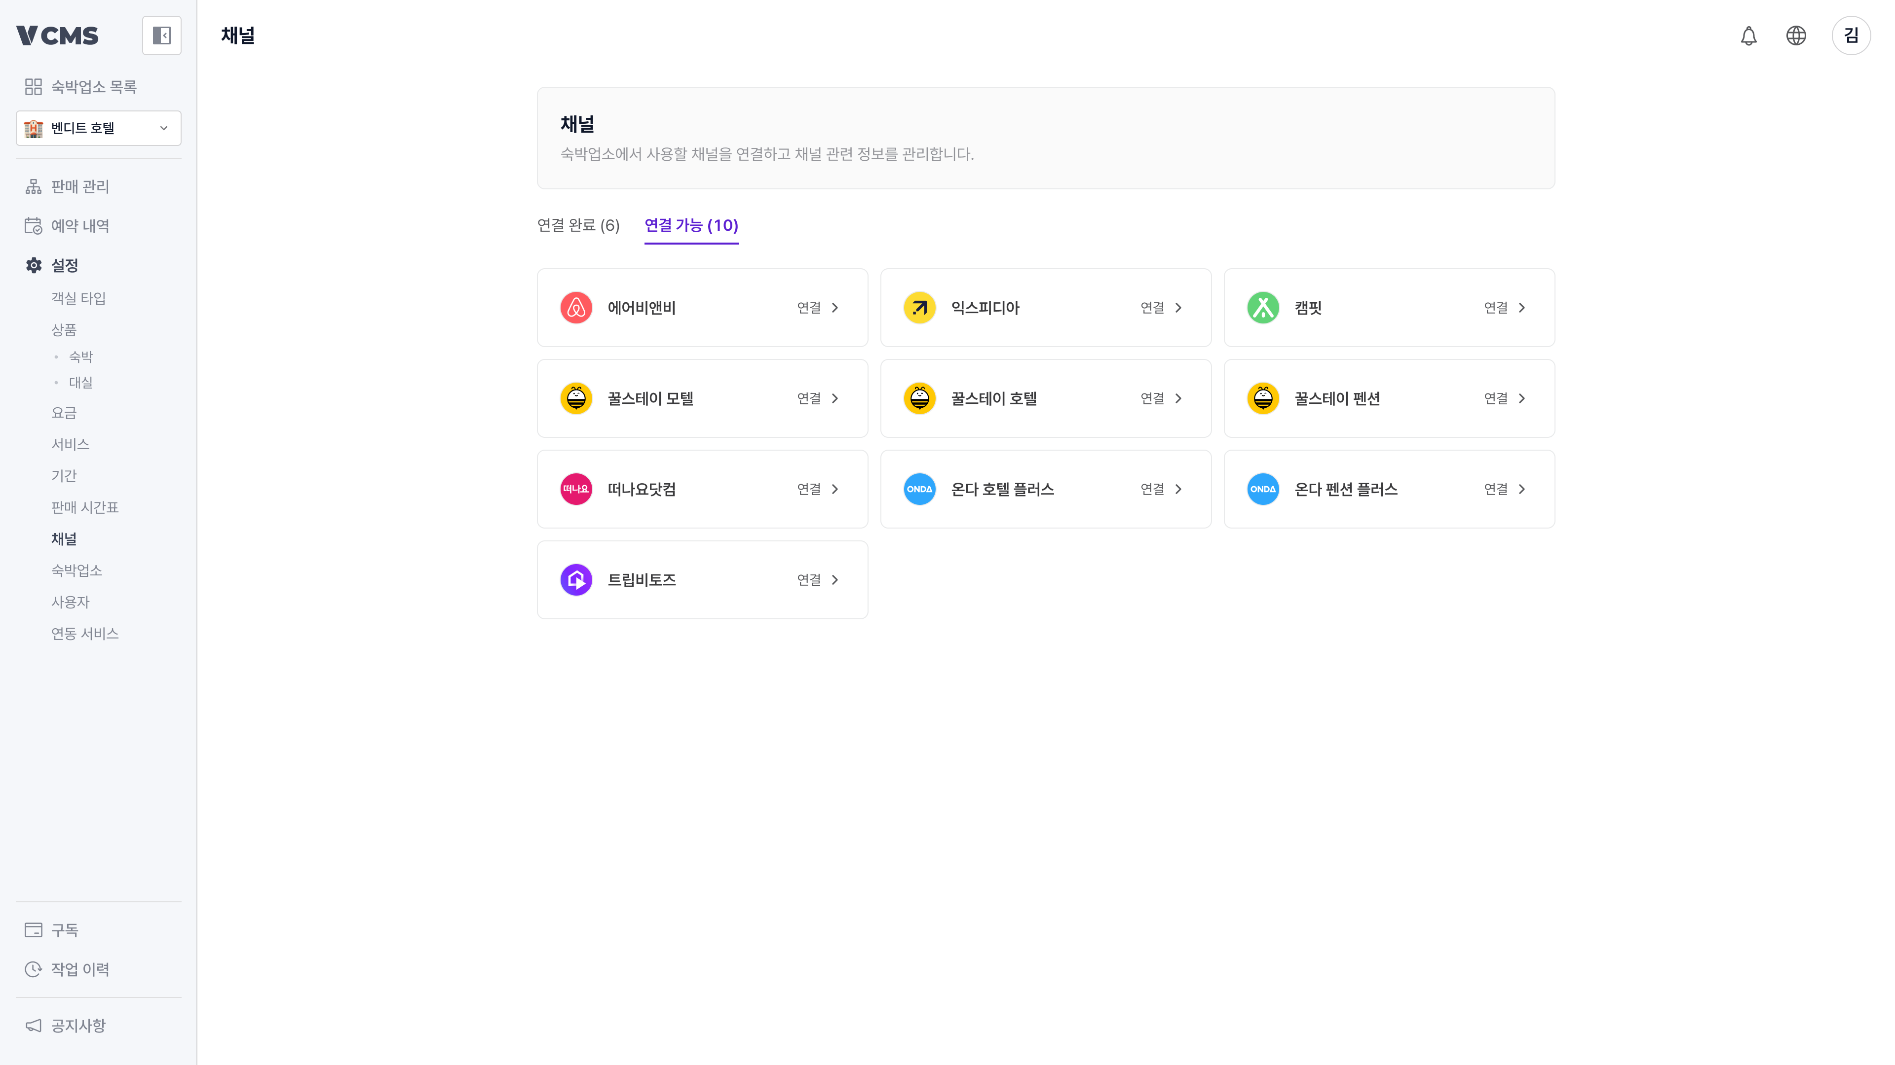Open 요금 settings page
This screenshot has height=1065, width=1895.
[x=64, y=413]
